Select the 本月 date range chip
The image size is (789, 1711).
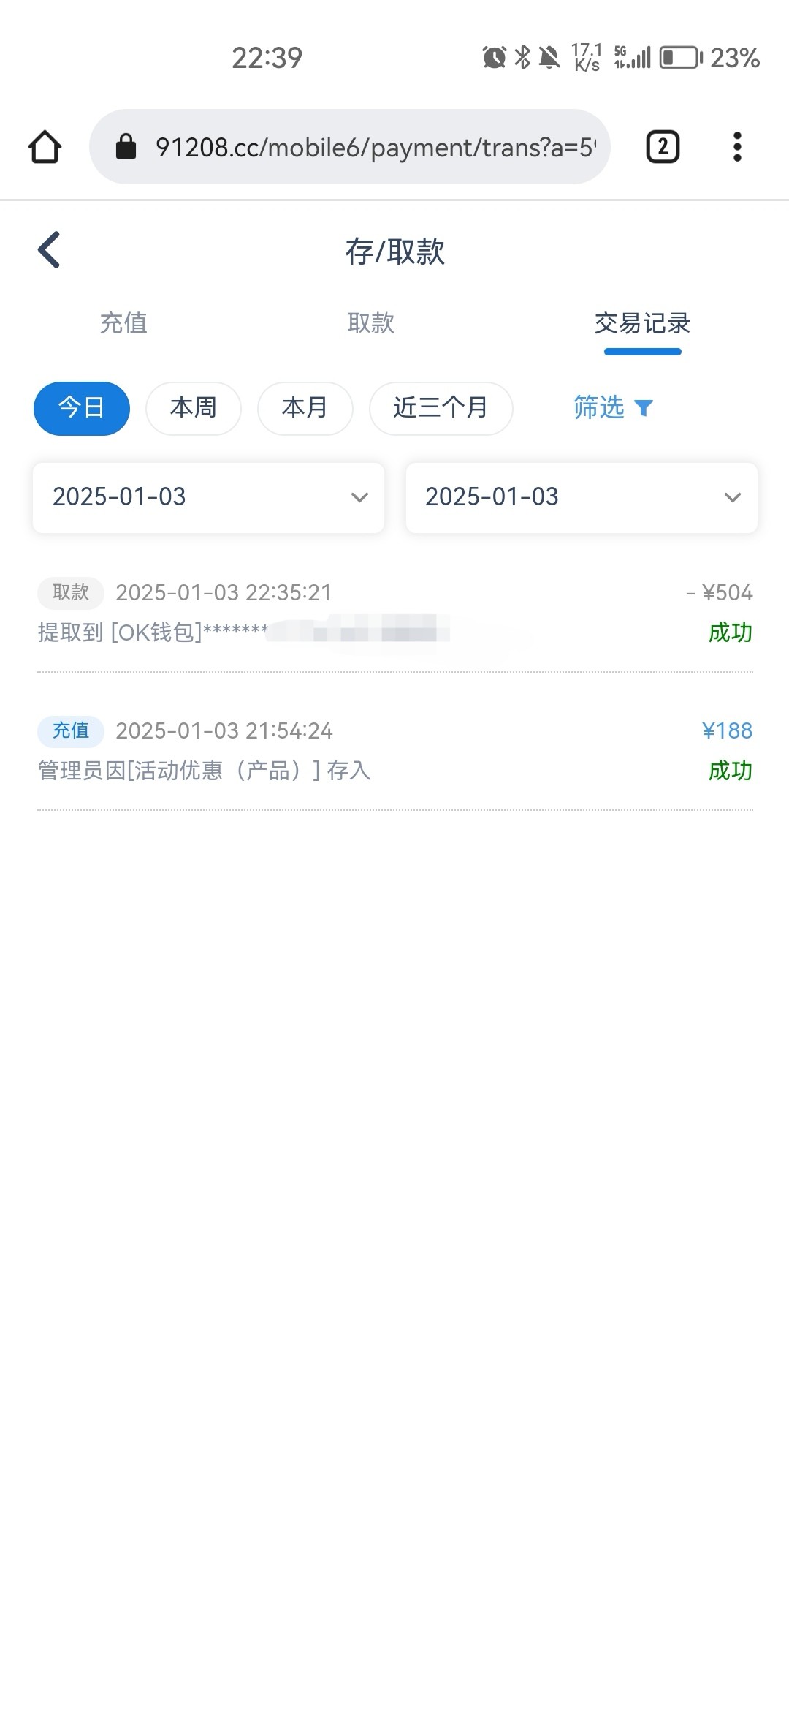pyautogui.click(x=305, y=408)
